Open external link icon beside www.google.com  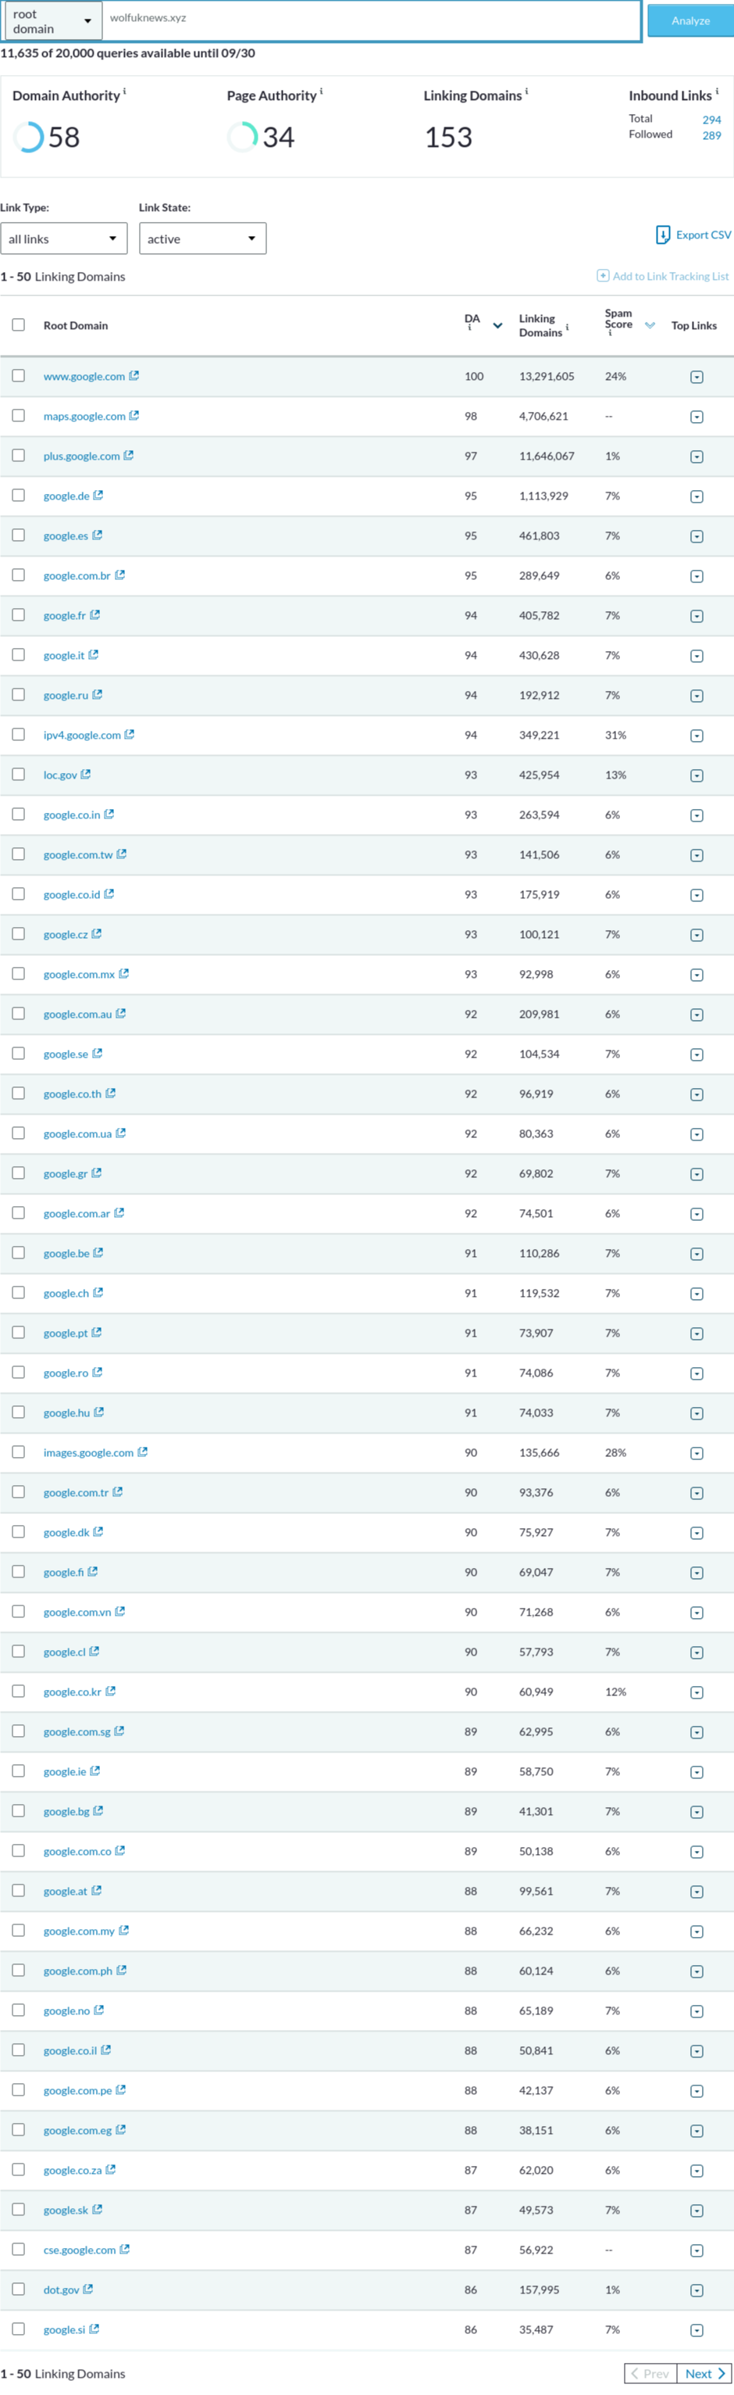[x=134, y=376]
